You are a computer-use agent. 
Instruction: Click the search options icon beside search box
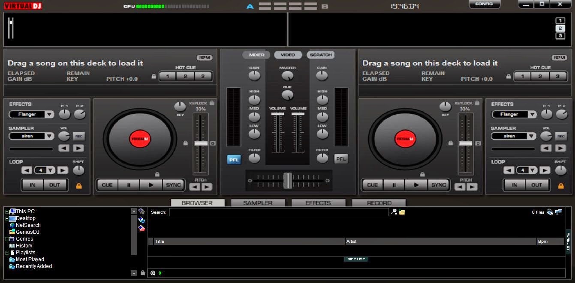(394, 212)
